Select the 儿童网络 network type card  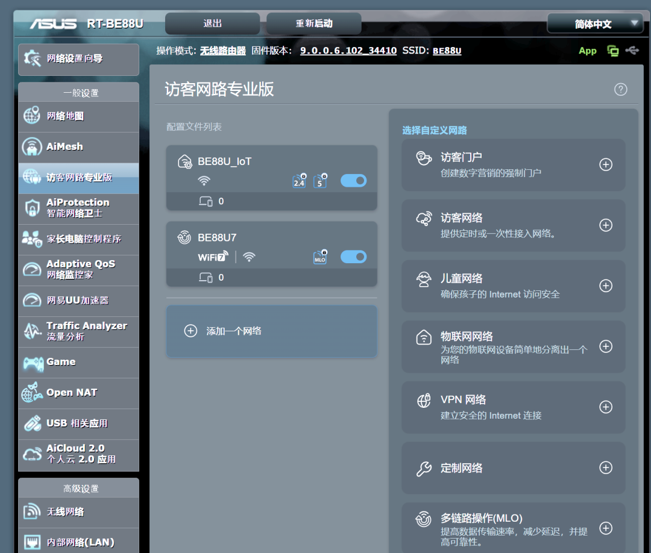(513, 286)
